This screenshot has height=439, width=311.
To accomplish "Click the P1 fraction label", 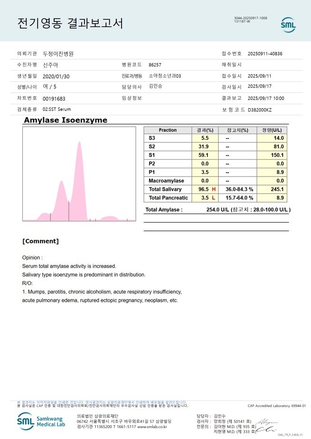I will 152,172.
